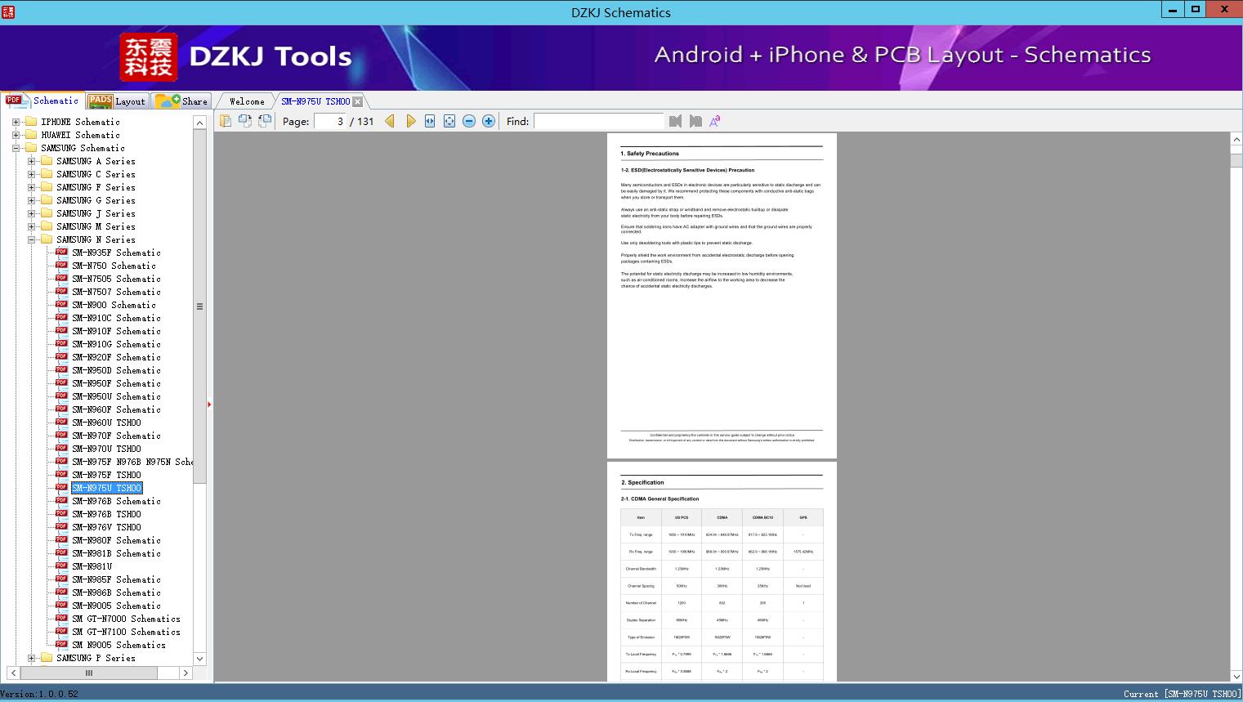Collapse the SAMSUNG N Series folder
Image resolution: width=1243 pixels, height=702 pixels.
[31, 239]
